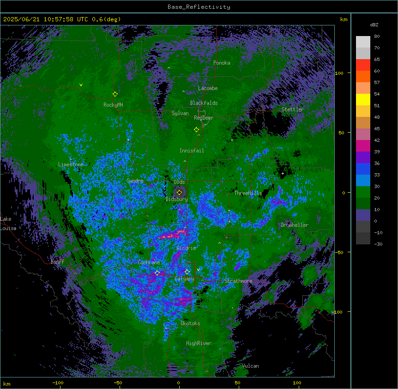The width and height of the screenshot is (398, 389).
Task: Select the yellow 51-54 dBZ legend swatch
Action: tap(363, 99)
